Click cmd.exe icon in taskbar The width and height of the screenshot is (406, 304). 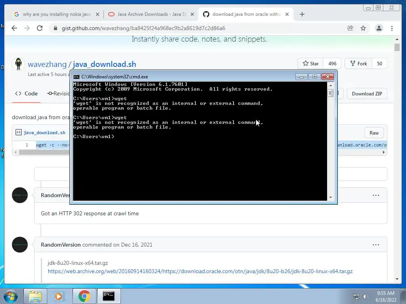109,296
